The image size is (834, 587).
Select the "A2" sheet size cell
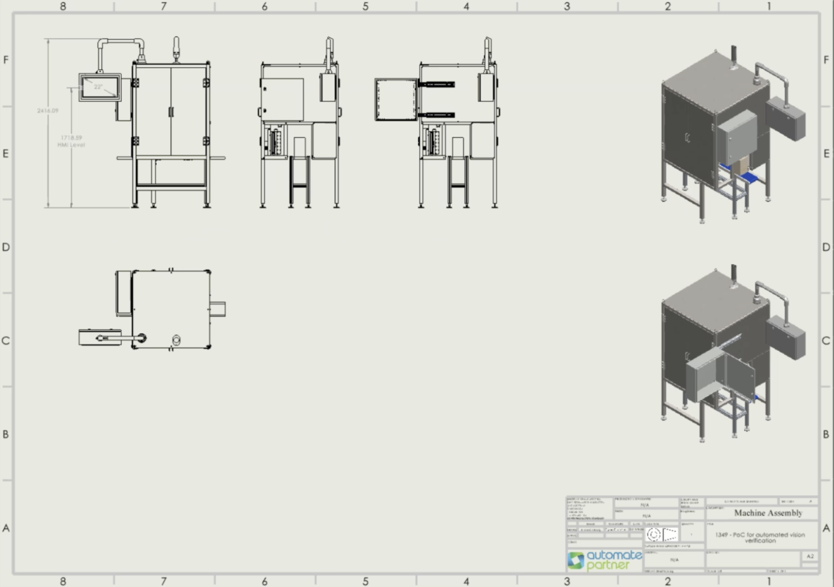(810, 556)
